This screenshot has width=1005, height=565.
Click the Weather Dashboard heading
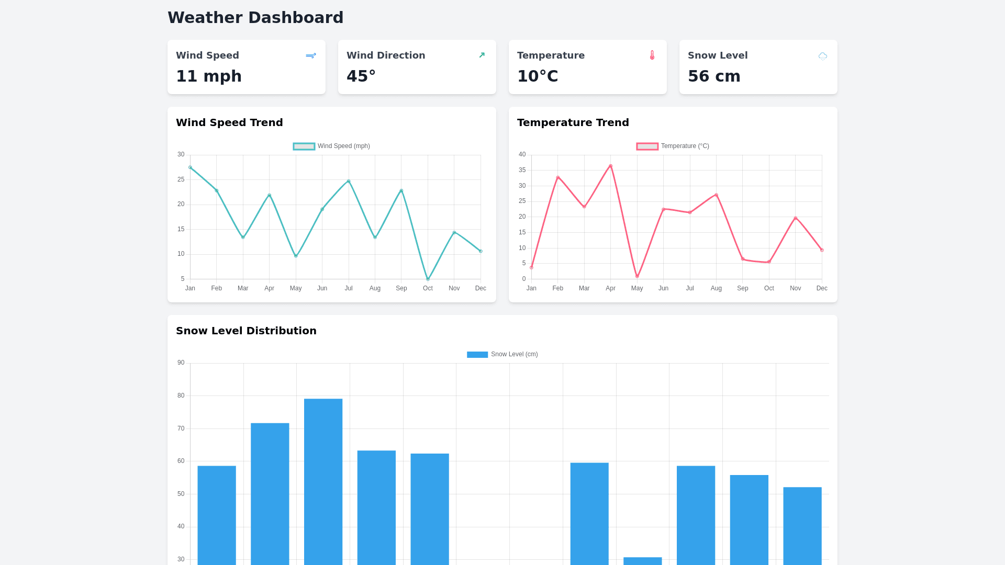click(x=255, y=18)
